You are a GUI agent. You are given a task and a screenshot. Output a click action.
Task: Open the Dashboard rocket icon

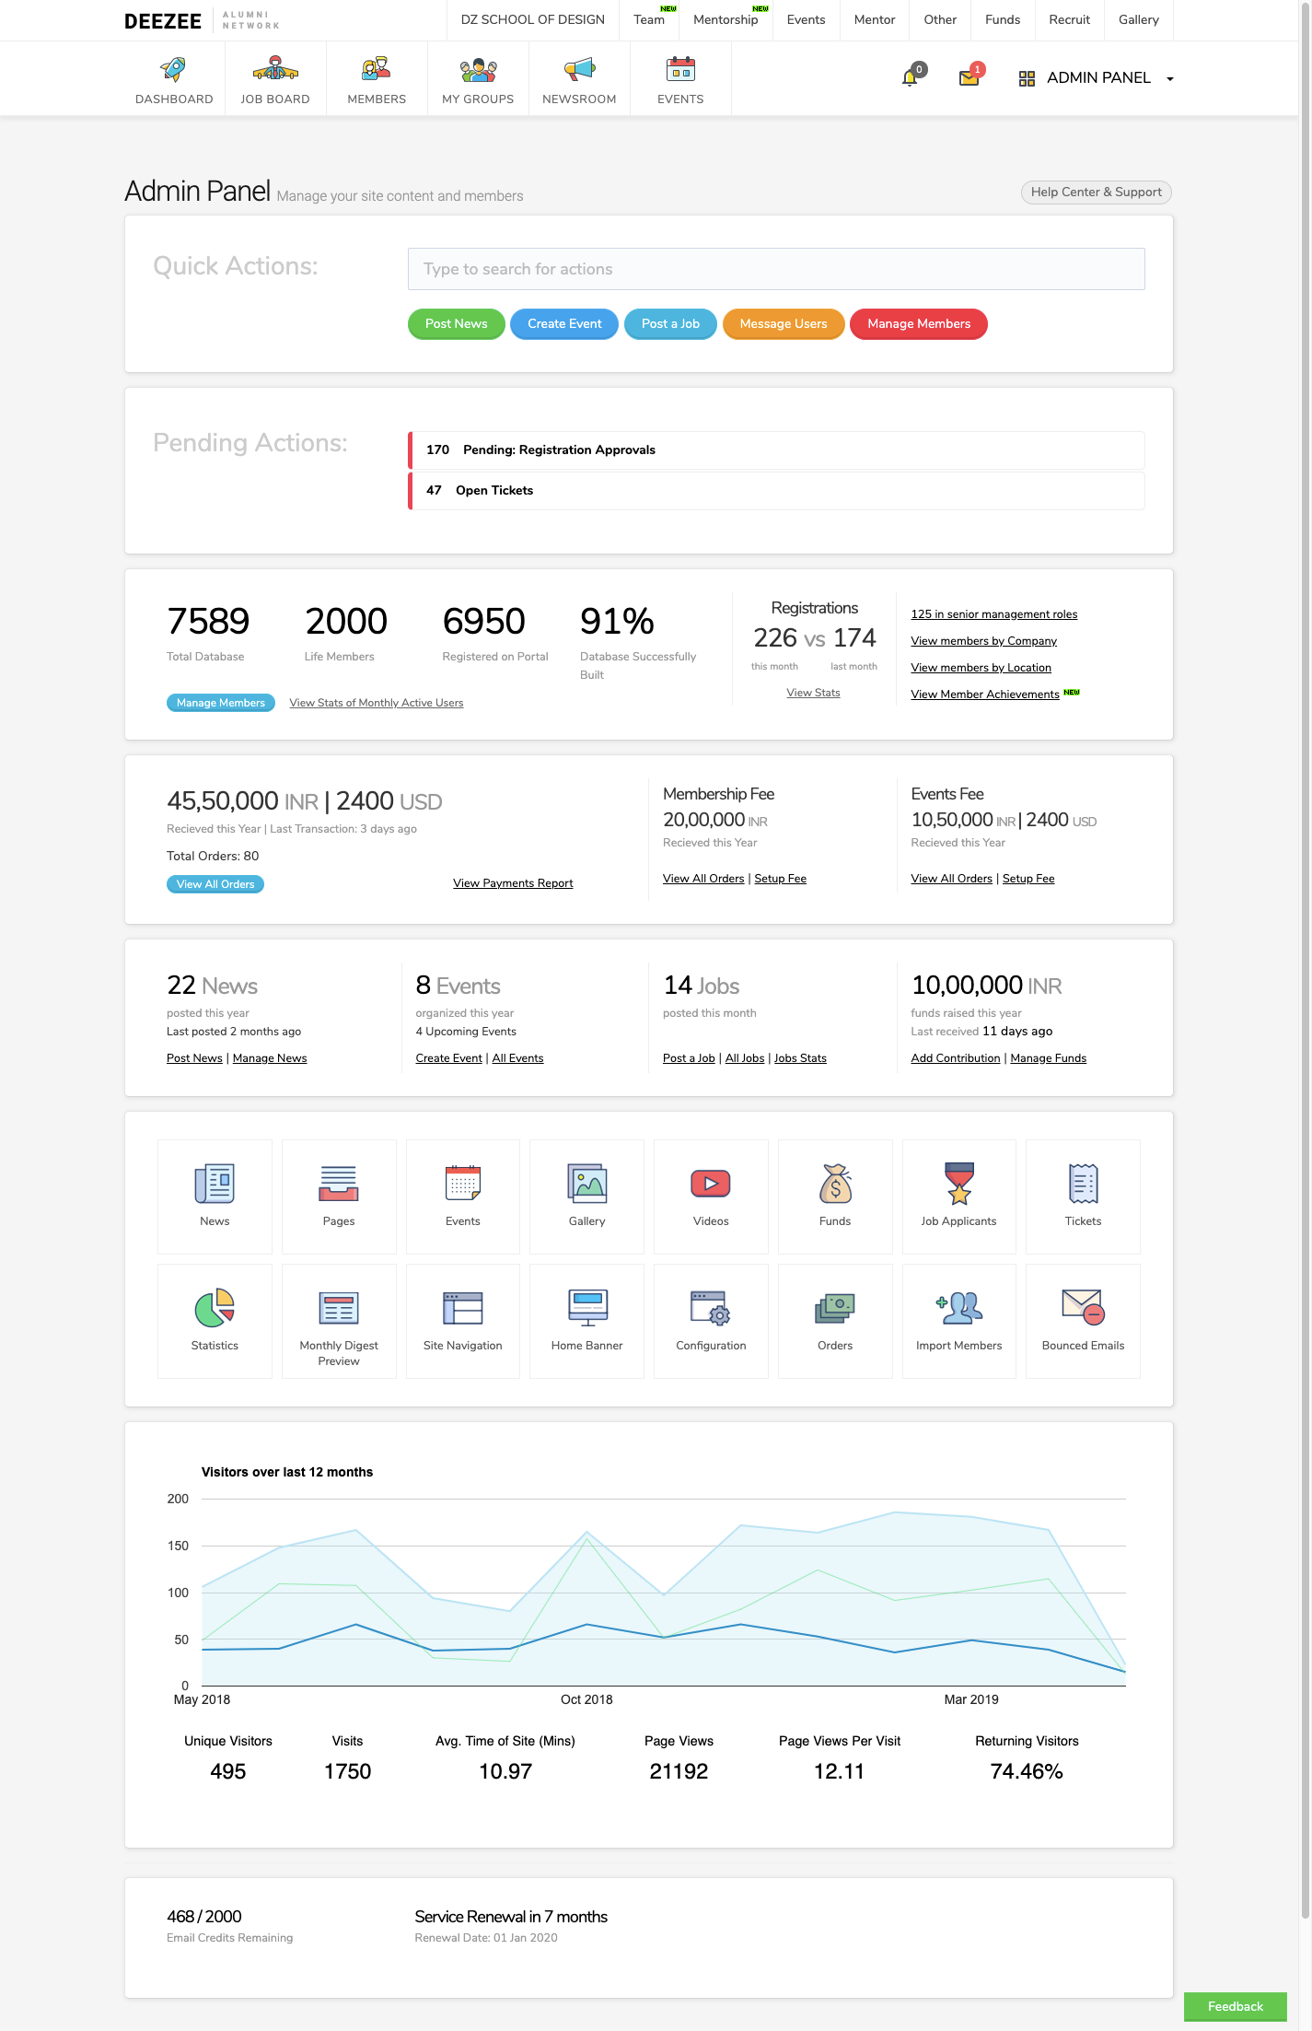[x=173, y=69]
